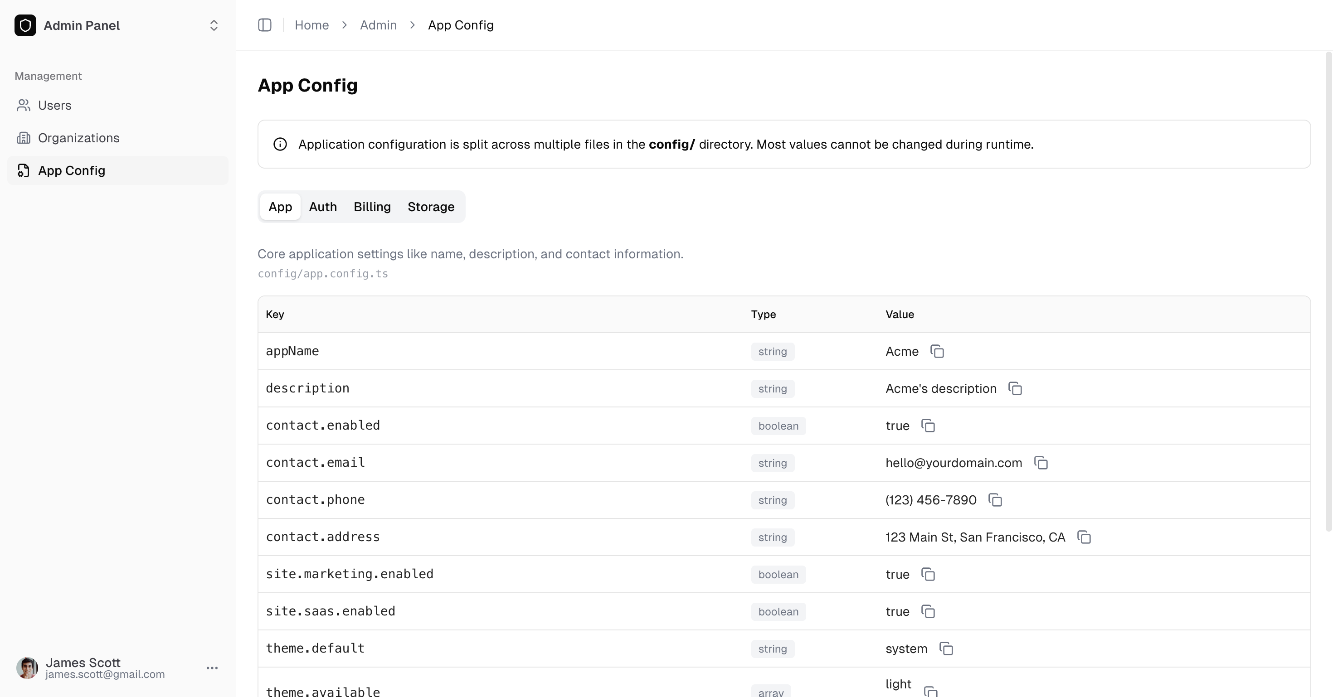The width and height of the screenshot is (1333, 697).
Task: Copy the contact.address value
Action: coord(1084,538)
